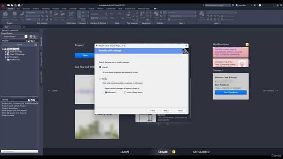
Task: Click the blue Open project button
Action: [x=85, y=55]
